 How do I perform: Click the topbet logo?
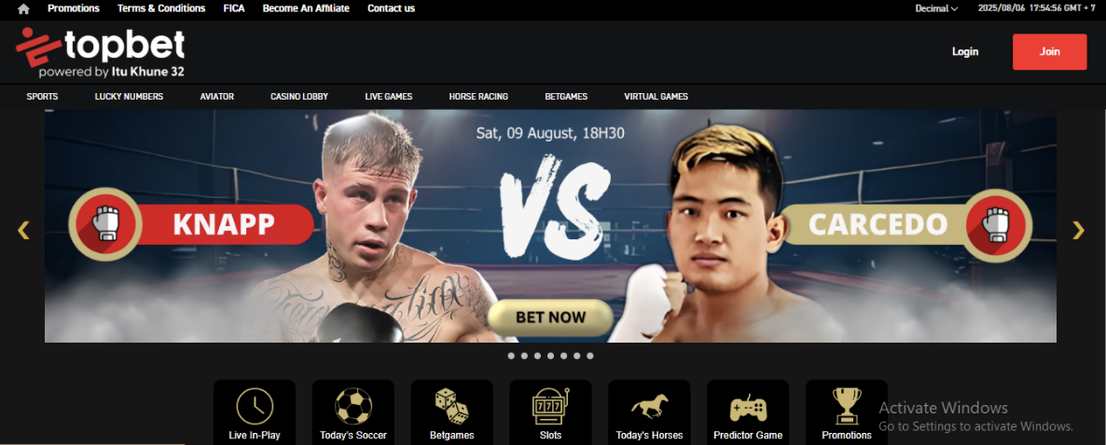click(101, 52)
